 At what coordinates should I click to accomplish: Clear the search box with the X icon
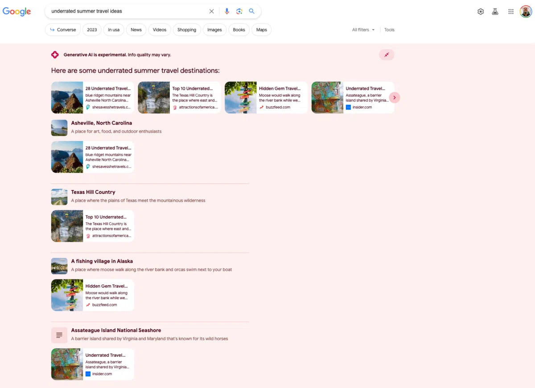[211, 12]
